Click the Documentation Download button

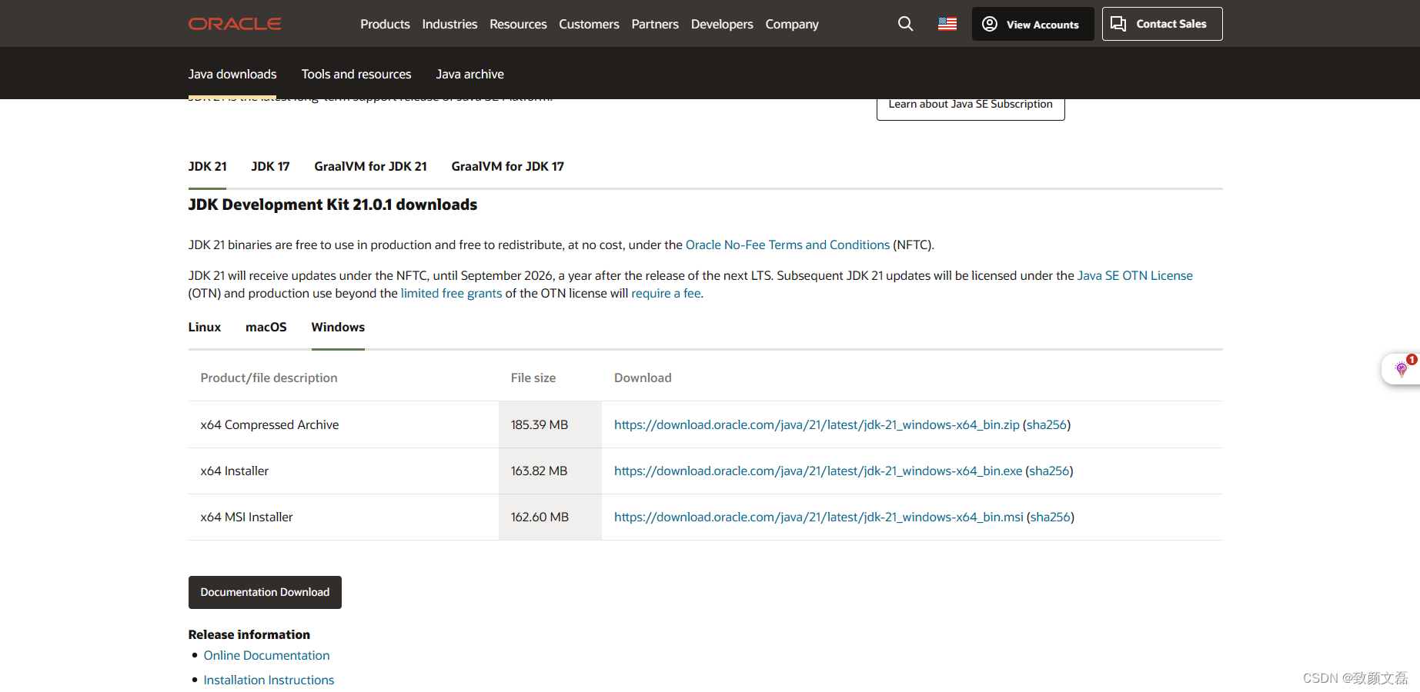click(x=264, y=592)
